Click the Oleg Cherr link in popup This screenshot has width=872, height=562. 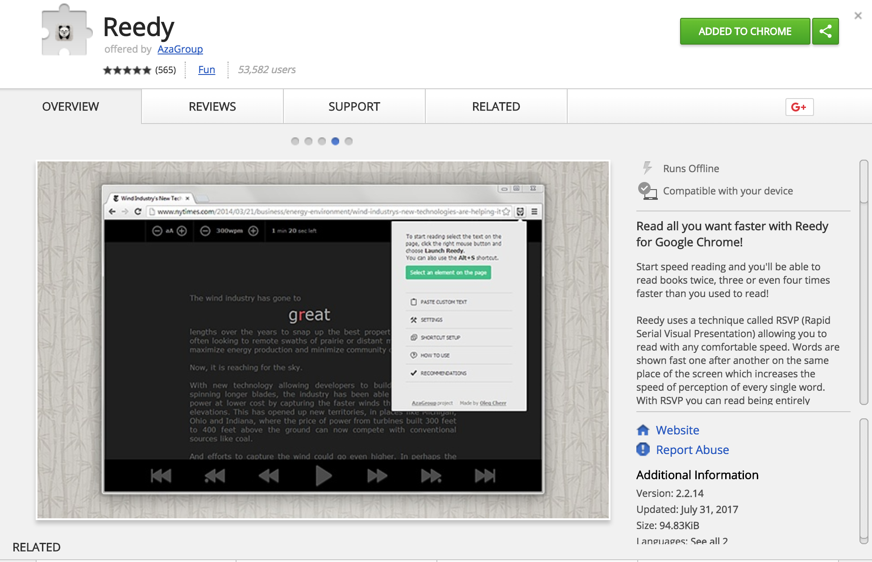point(493,403)
